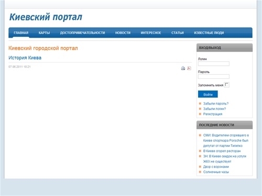The width and height of the screenshot is (262, 196).
Task: Open the Солнечные часы link
Action: tap(216, 172)
